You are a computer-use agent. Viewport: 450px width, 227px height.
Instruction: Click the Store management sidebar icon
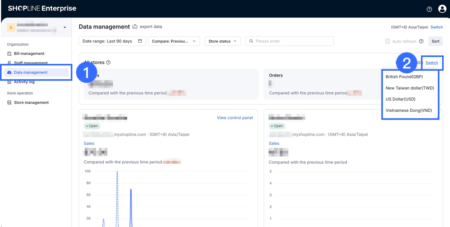coord(10,102)
